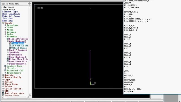Expand the Superelements node
This screenshot has width=181, height=102.
[x=8, y=63]
